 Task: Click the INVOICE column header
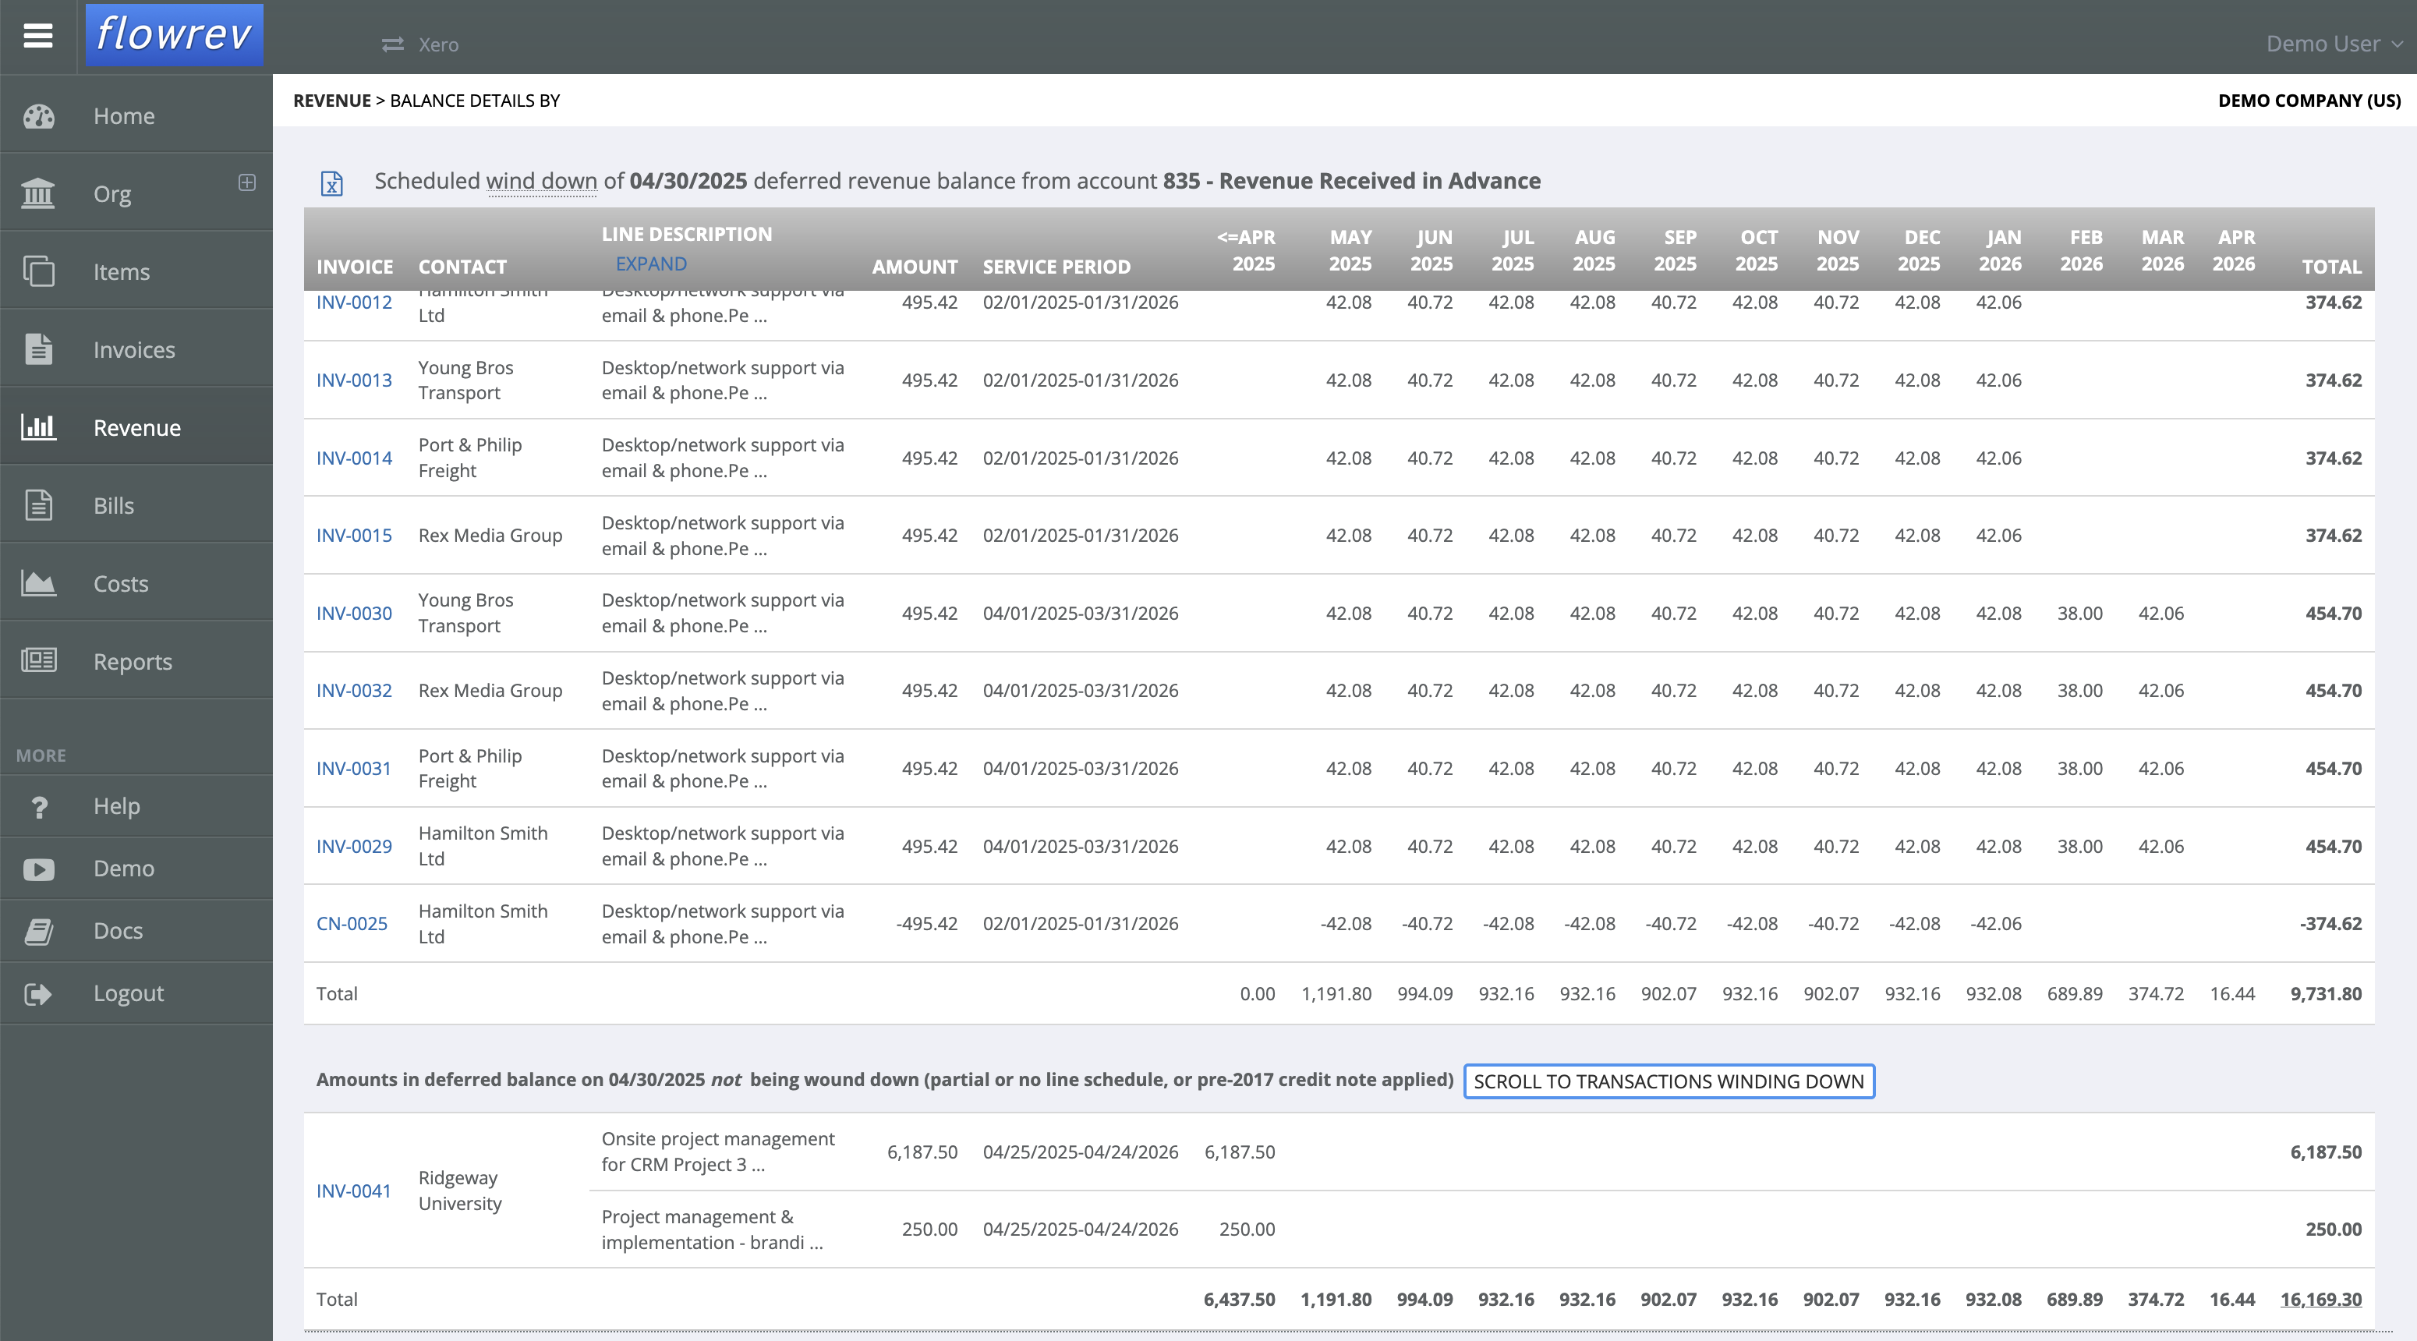[x=355, y=267]
